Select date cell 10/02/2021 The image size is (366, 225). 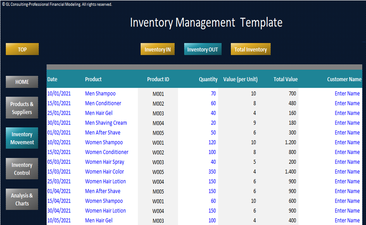(x=59, y=142)
